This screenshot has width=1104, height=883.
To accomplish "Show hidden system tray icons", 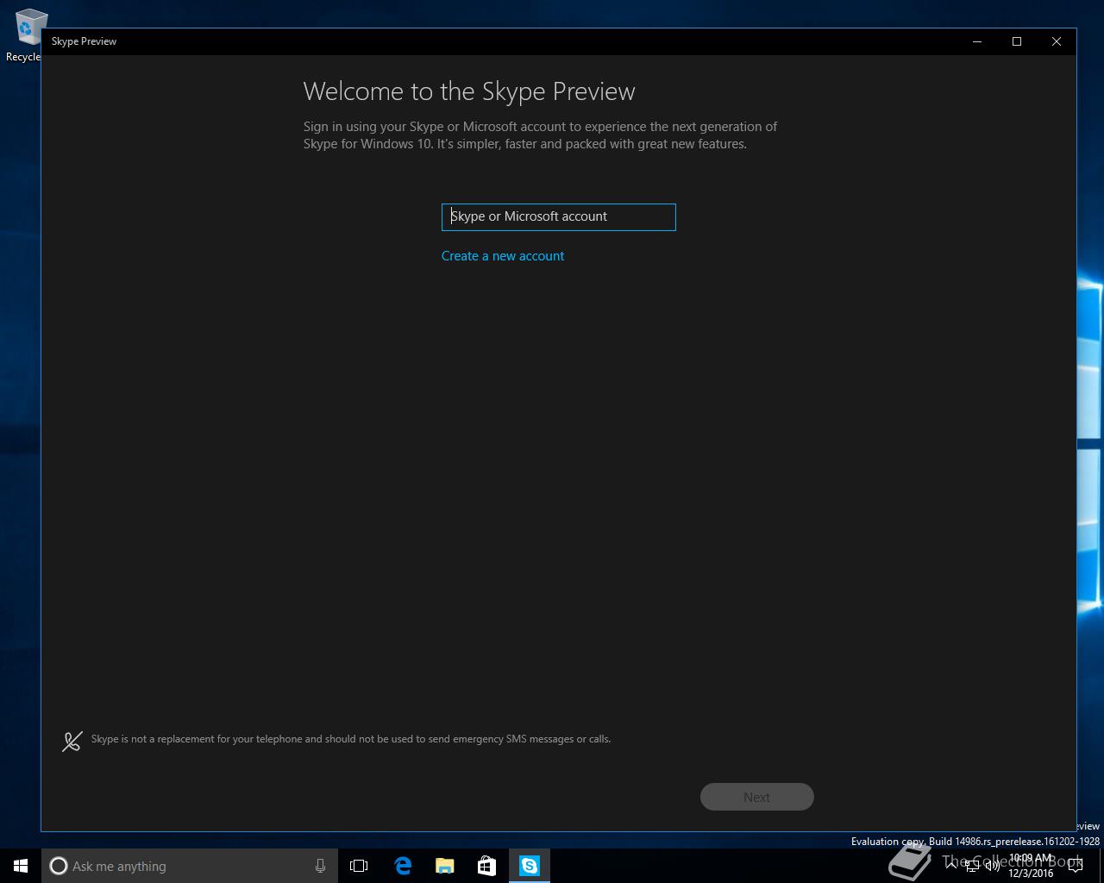I will tap(951, 866).
